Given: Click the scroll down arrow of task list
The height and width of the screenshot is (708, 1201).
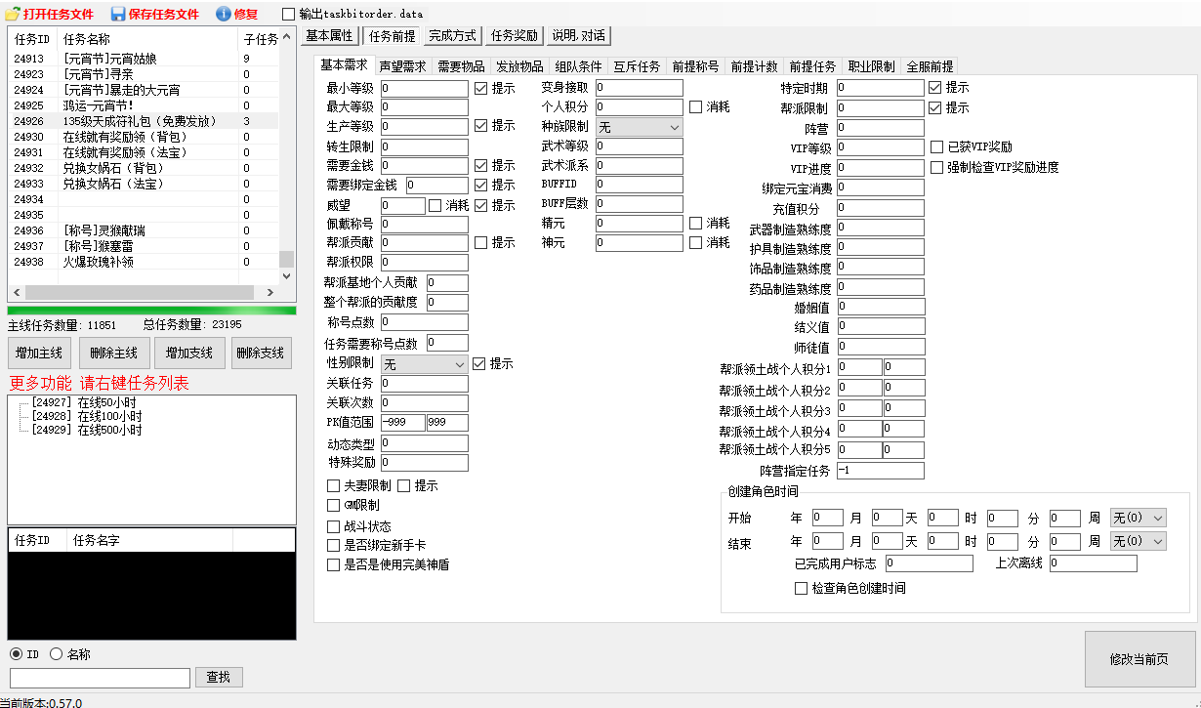Looking at the screenshot, I should (286, 276).
